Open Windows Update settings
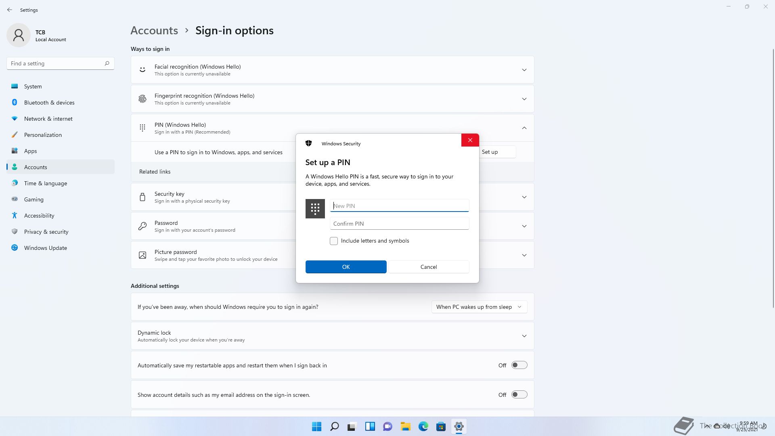The image size is (775, 436). coord(61,248)
